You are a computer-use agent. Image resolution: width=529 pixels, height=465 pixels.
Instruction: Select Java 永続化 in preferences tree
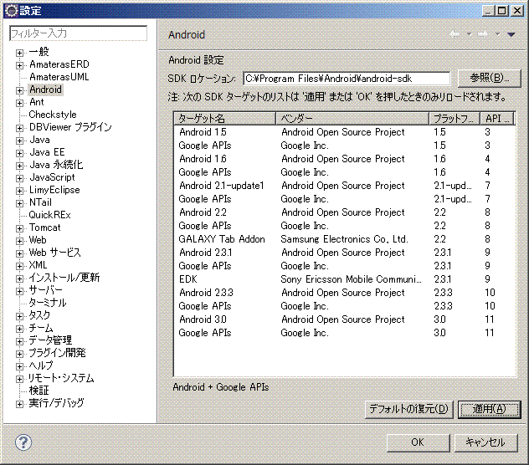(56, 165)
